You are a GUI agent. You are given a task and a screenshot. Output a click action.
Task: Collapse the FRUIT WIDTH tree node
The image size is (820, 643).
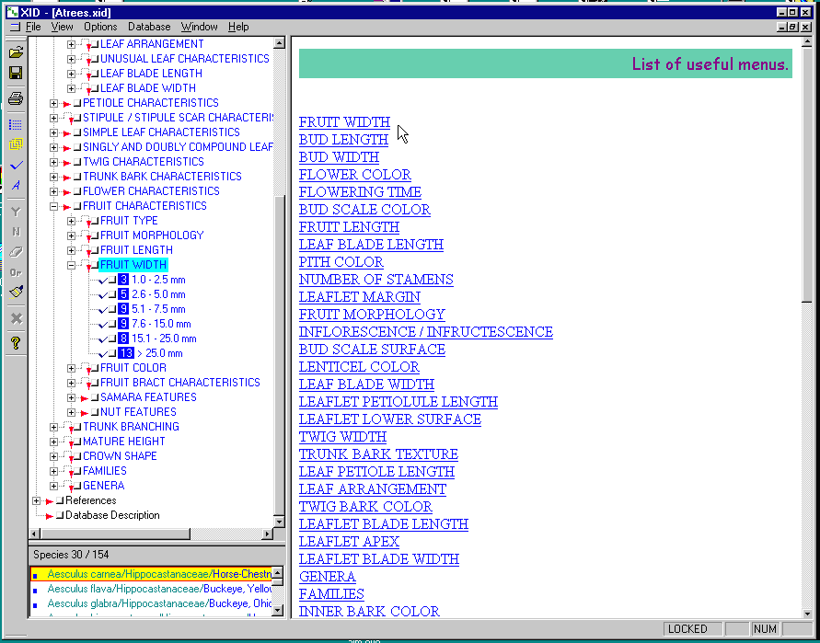(71, 265)
